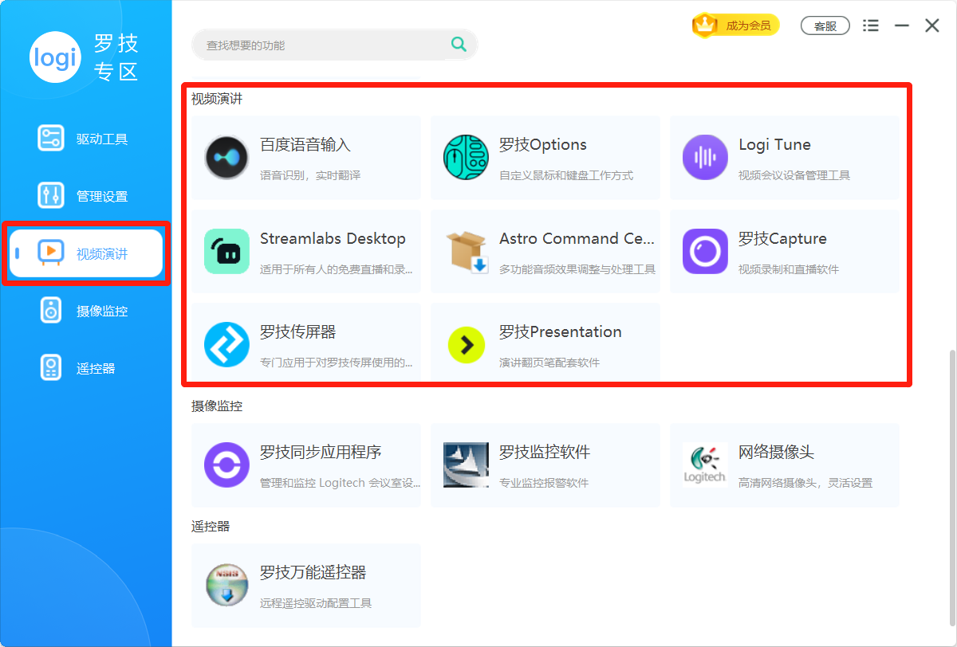
Task: Click 罗技Presentation title text
Action: pyautogui.click(x=561, y=331)
